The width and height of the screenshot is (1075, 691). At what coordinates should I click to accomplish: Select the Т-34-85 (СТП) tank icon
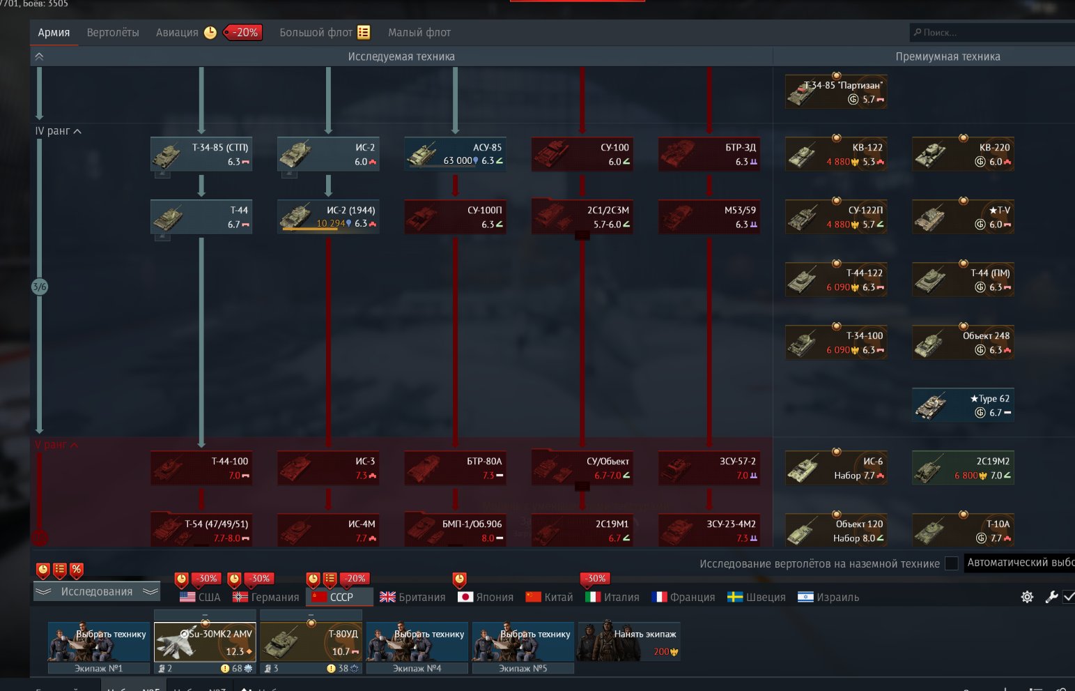click(x=168, y=154)
